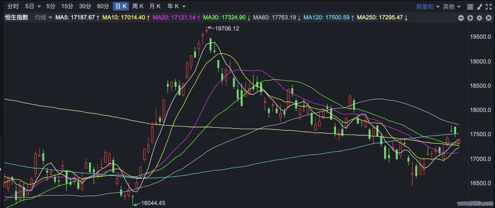
Task: Click the 18000.0 price axis label
Action: (x=480, y=110)
